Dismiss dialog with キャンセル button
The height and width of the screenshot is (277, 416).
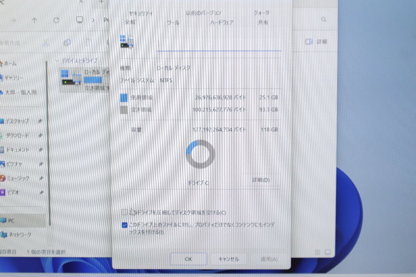[228, 259]
